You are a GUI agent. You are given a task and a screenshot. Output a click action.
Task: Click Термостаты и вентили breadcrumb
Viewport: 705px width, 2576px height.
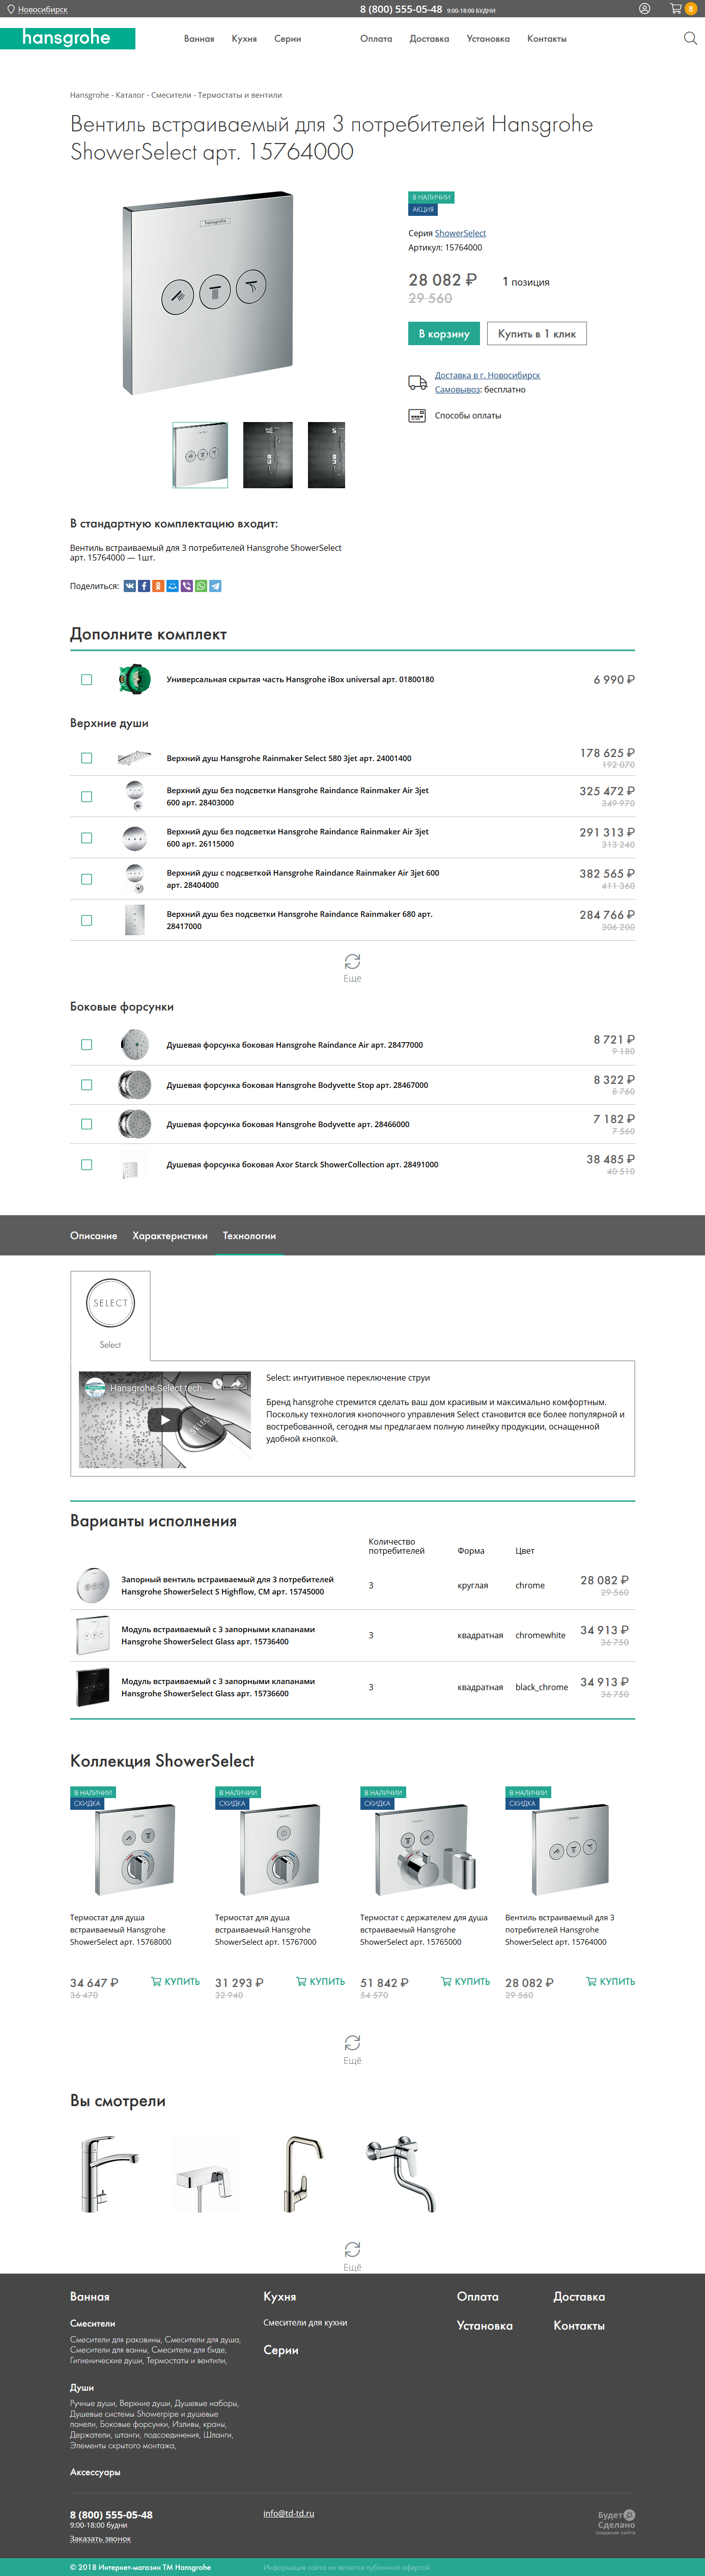coord(240,95)
